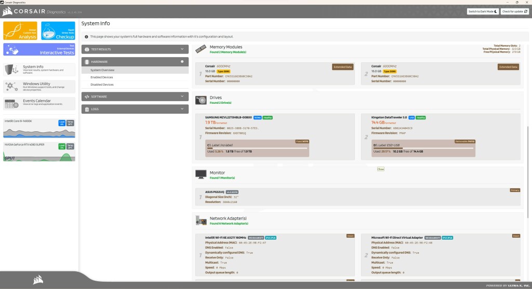
Task: Click the info icon in the page description
Action: 86,37
